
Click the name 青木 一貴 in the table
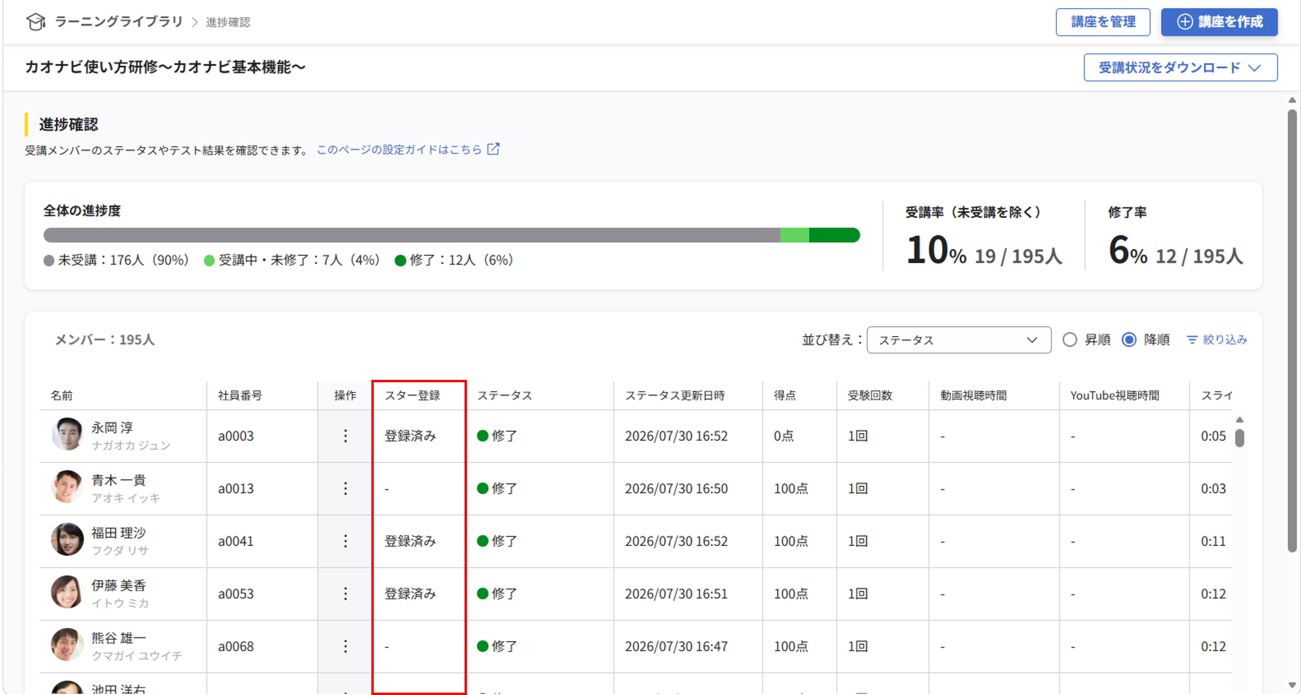119,480
